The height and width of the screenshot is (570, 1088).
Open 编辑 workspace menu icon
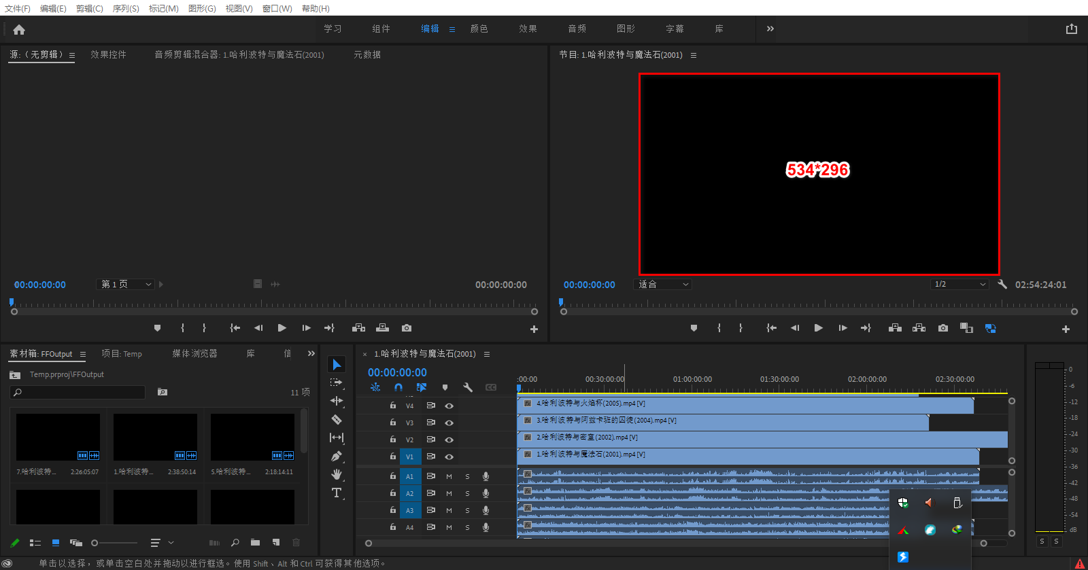tap(452, 29)
